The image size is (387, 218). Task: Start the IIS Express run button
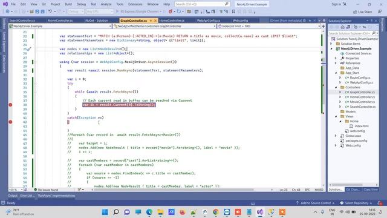(138, 12)
